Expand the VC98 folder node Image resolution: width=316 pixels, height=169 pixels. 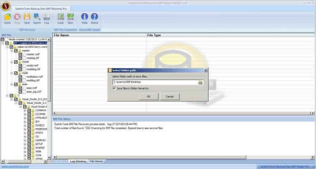point(25,155)
